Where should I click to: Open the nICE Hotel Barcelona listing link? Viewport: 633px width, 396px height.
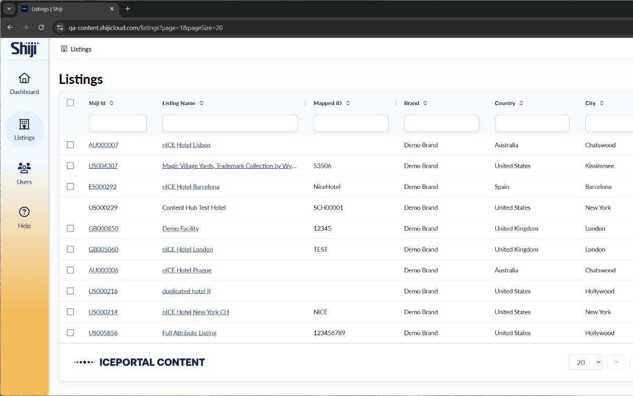point(191,186)
